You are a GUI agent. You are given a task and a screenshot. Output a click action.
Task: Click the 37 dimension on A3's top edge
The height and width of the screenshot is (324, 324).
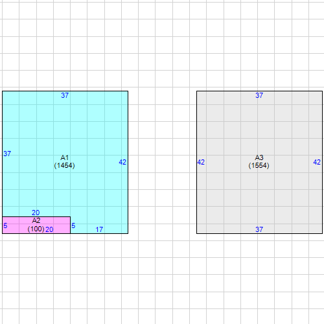(259, 95)
